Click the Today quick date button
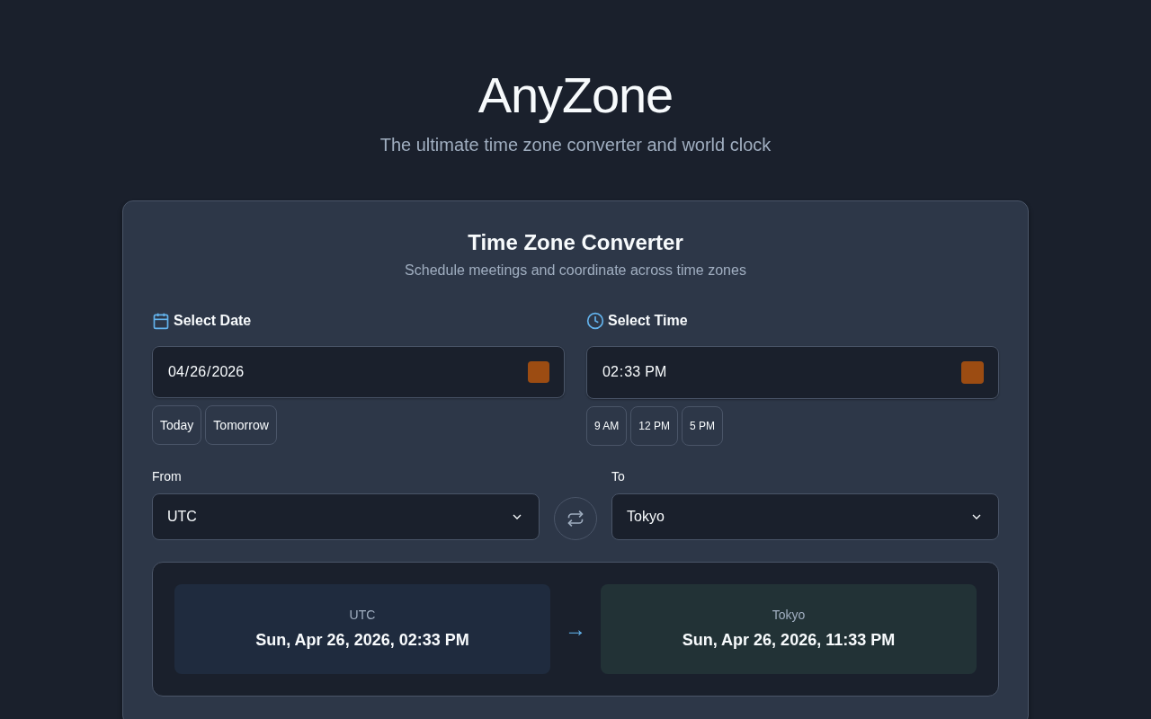The height and width of the screenshot is (719, 1151). (x=176, y=425)
